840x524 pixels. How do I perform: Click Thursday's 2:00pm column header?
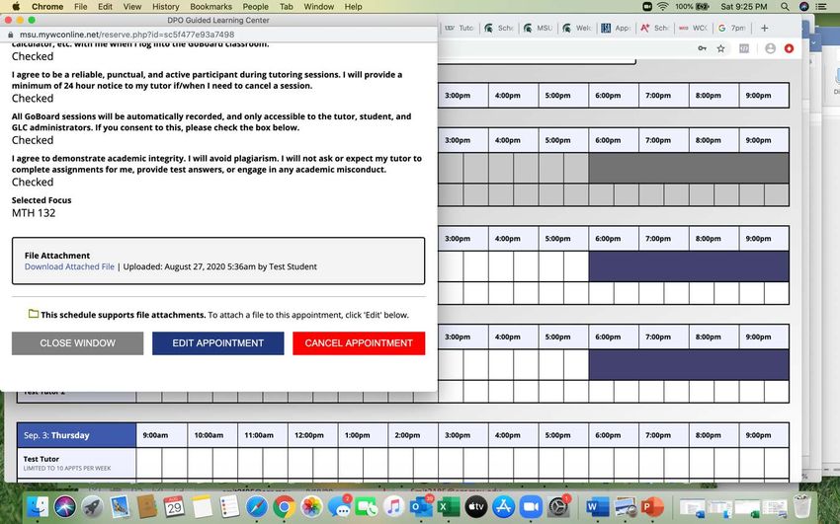pos(413,435)
